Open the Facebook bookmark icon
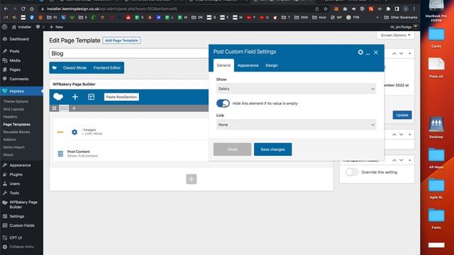The image size is (454, 255). pos(32,17)
